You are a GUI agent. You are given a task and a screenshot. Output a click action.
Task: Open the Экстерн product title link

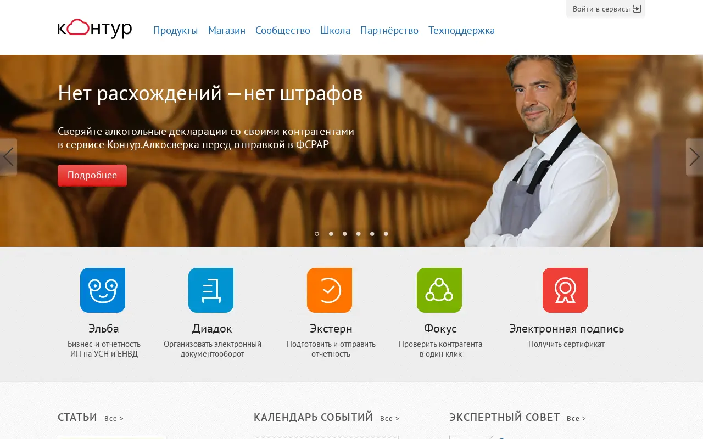(x=331, y=329)
